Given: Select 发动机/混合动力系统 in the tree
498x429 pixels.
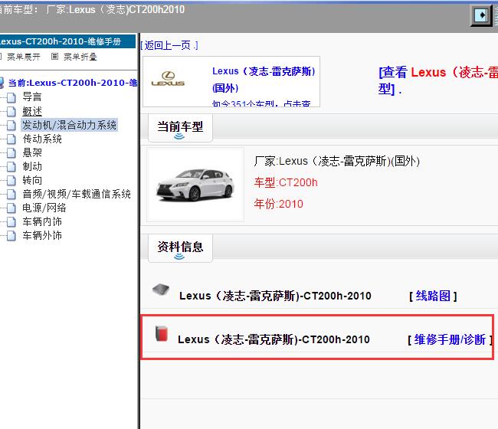Looking at the screenshot, I should click(x=69, y=125).
